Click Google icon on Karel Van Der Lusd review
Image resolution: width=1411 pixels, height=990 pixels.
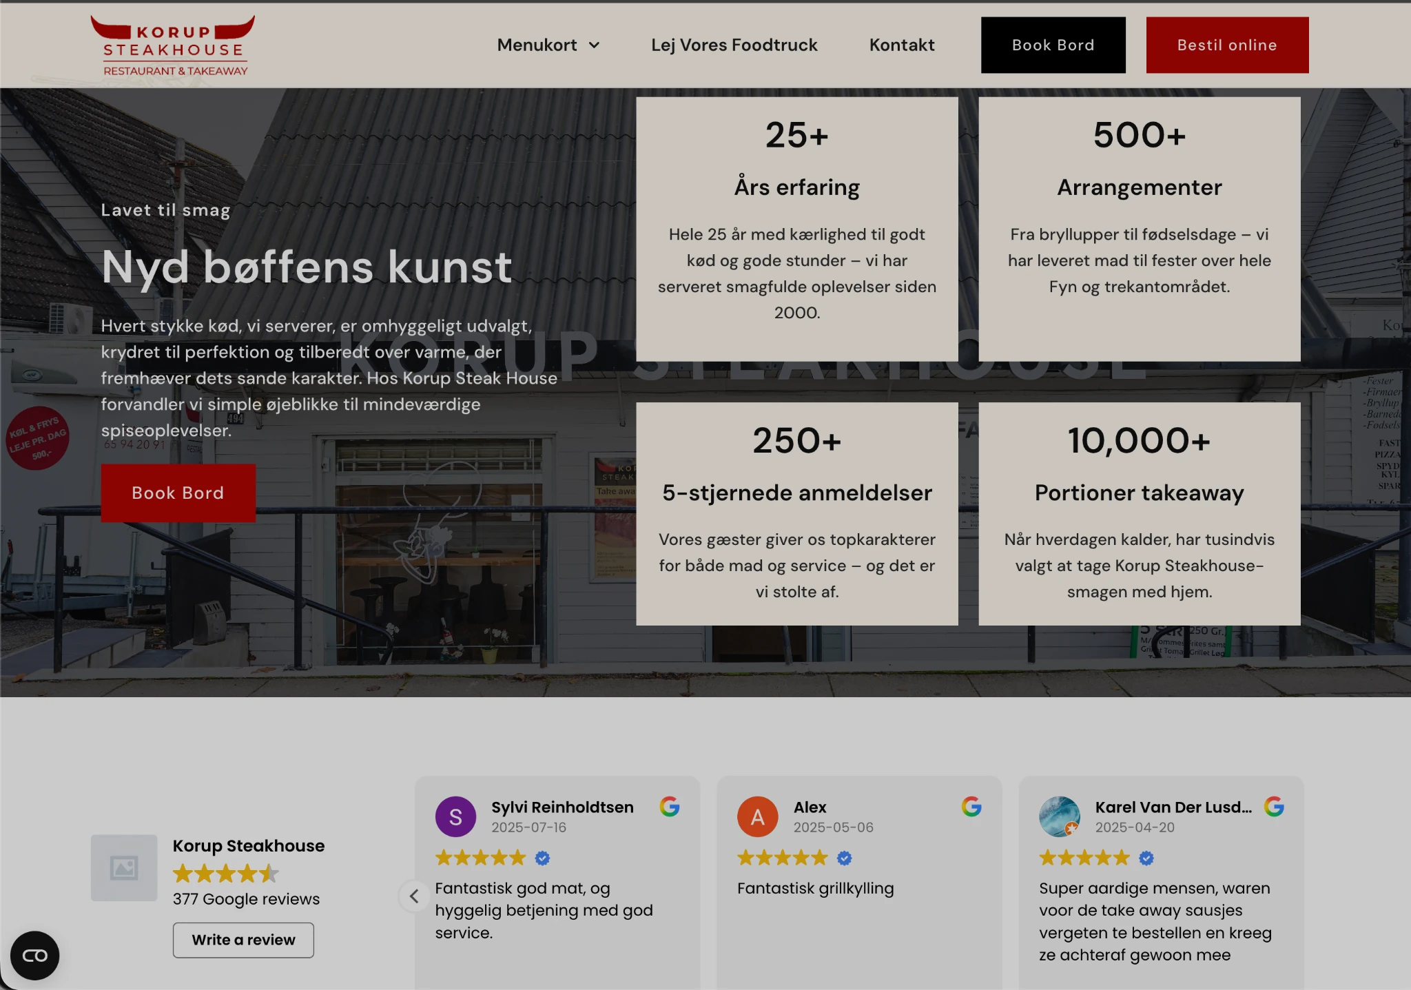(x=1274, y=806)
